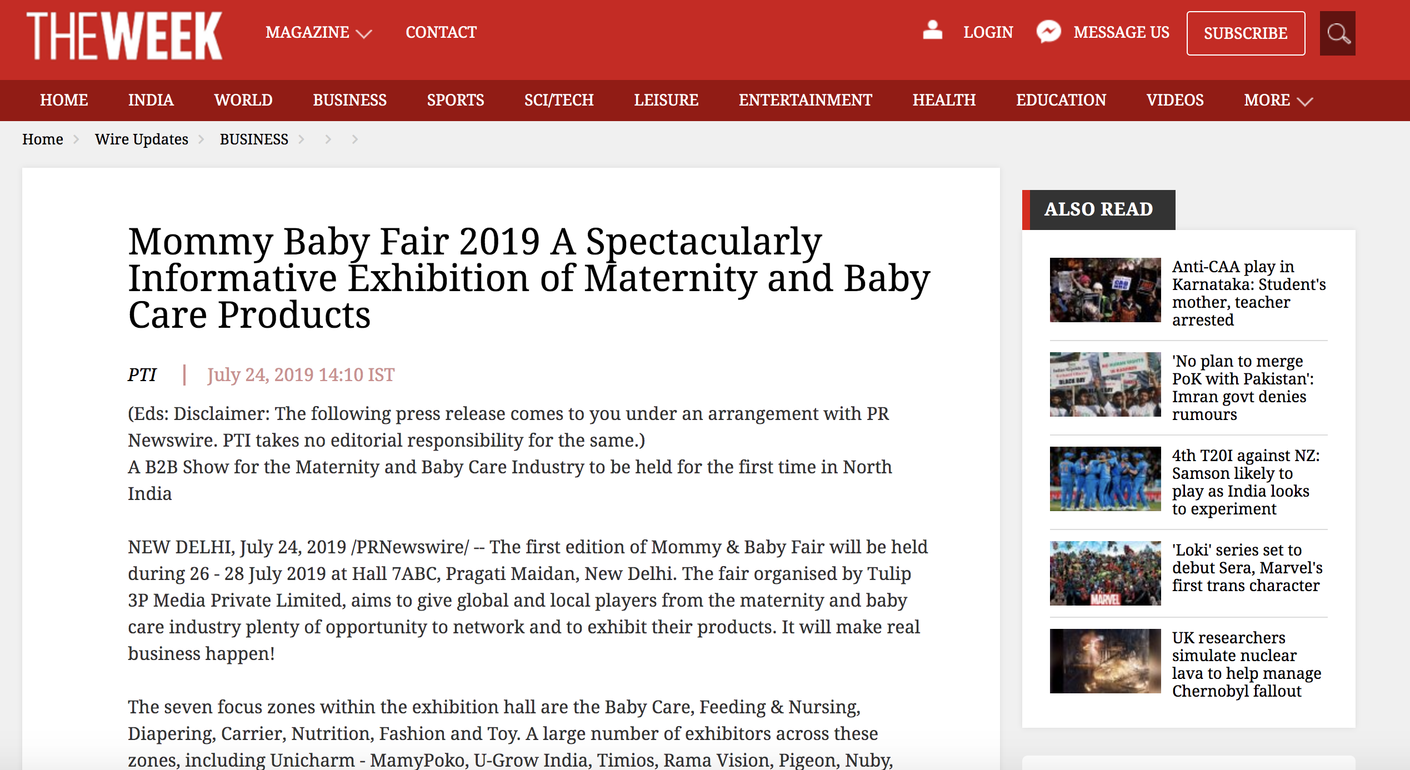Open the search magnifier icon
This screenshot has width=1410, height=770.
(x=1338, y=33)
